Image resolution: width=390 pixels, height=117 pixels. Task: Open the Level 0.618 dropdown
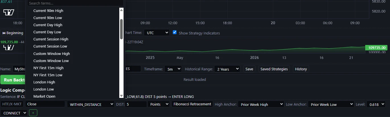pyautogui.click(x=376, y=104)
